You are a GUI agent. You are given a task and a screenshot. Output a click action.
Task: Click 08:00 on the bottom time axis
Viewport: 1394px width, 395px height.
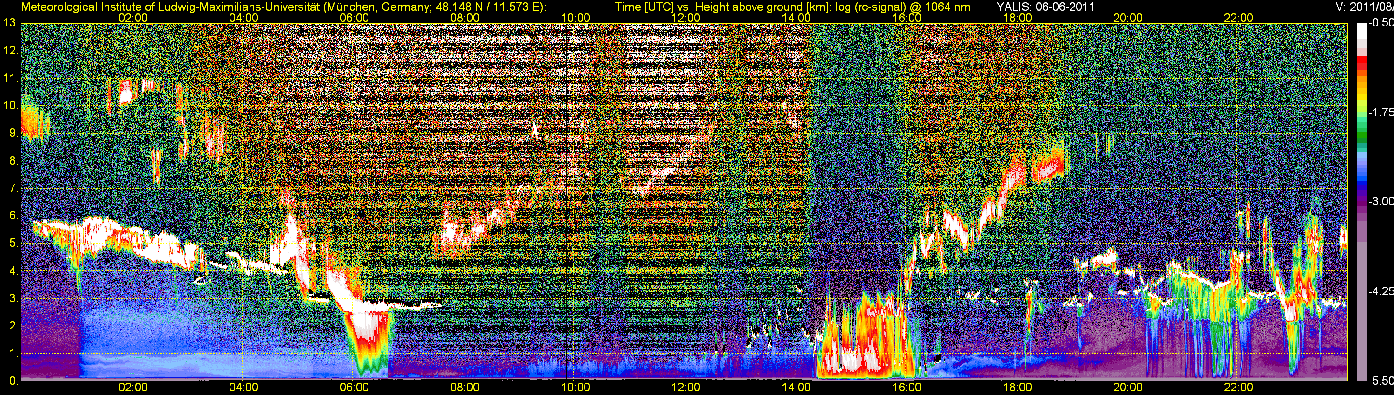(464, 388)
